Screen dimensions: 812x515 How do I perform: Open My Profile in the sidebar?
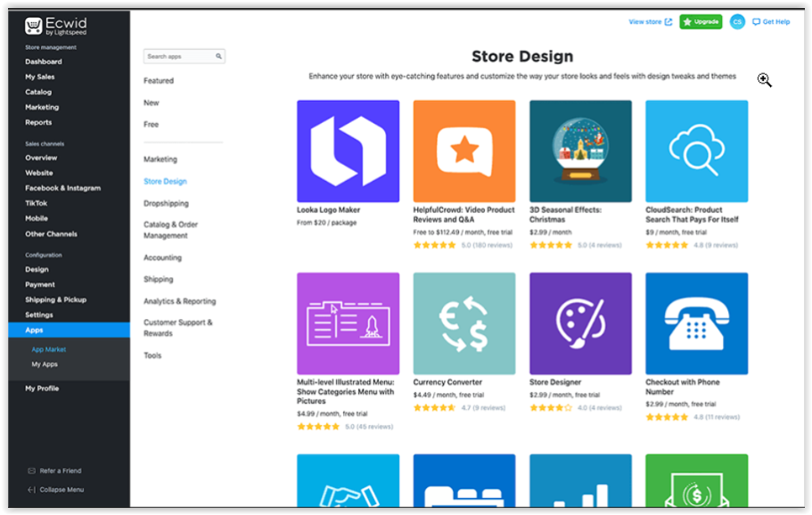pyautogui.click(x=42, y=388)
